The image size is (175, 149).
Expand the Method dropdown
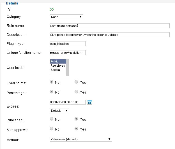click(81, 139)
